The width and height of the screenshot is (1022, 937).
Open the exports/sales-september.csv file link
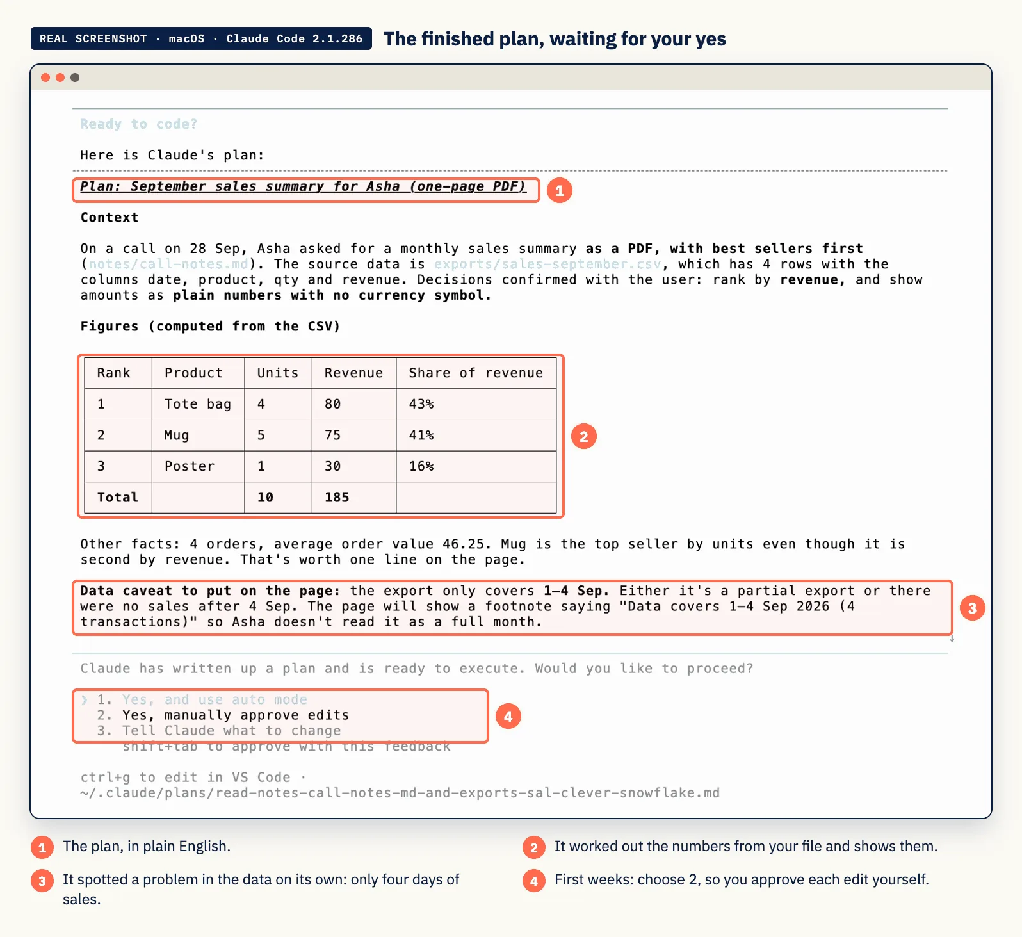pyautogui.click(x=547, y=264)
